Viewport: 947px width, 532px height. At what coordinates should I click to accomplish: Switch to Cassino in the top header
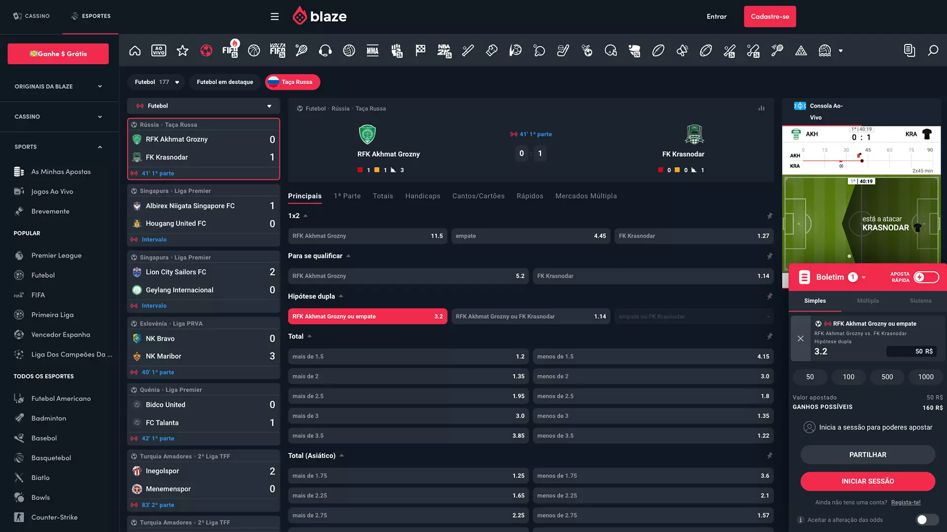tap(32, 16)
